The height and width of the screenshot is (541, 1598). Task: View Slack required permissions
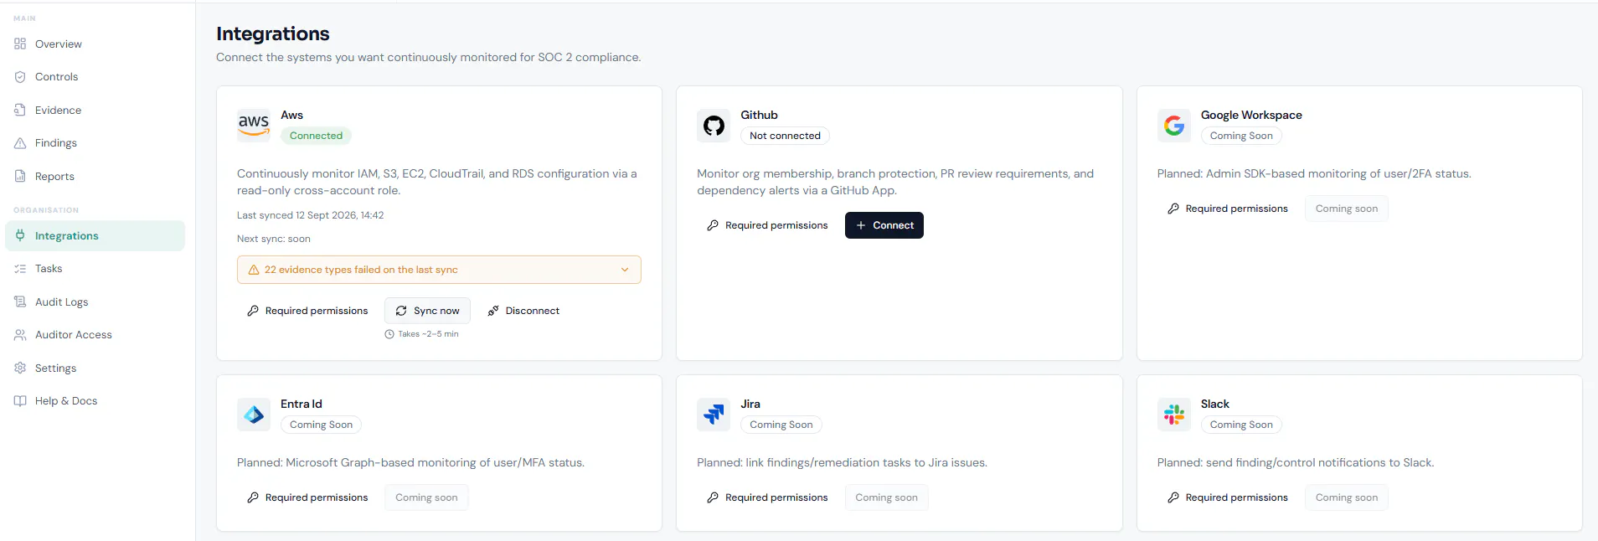[1228, 497]
